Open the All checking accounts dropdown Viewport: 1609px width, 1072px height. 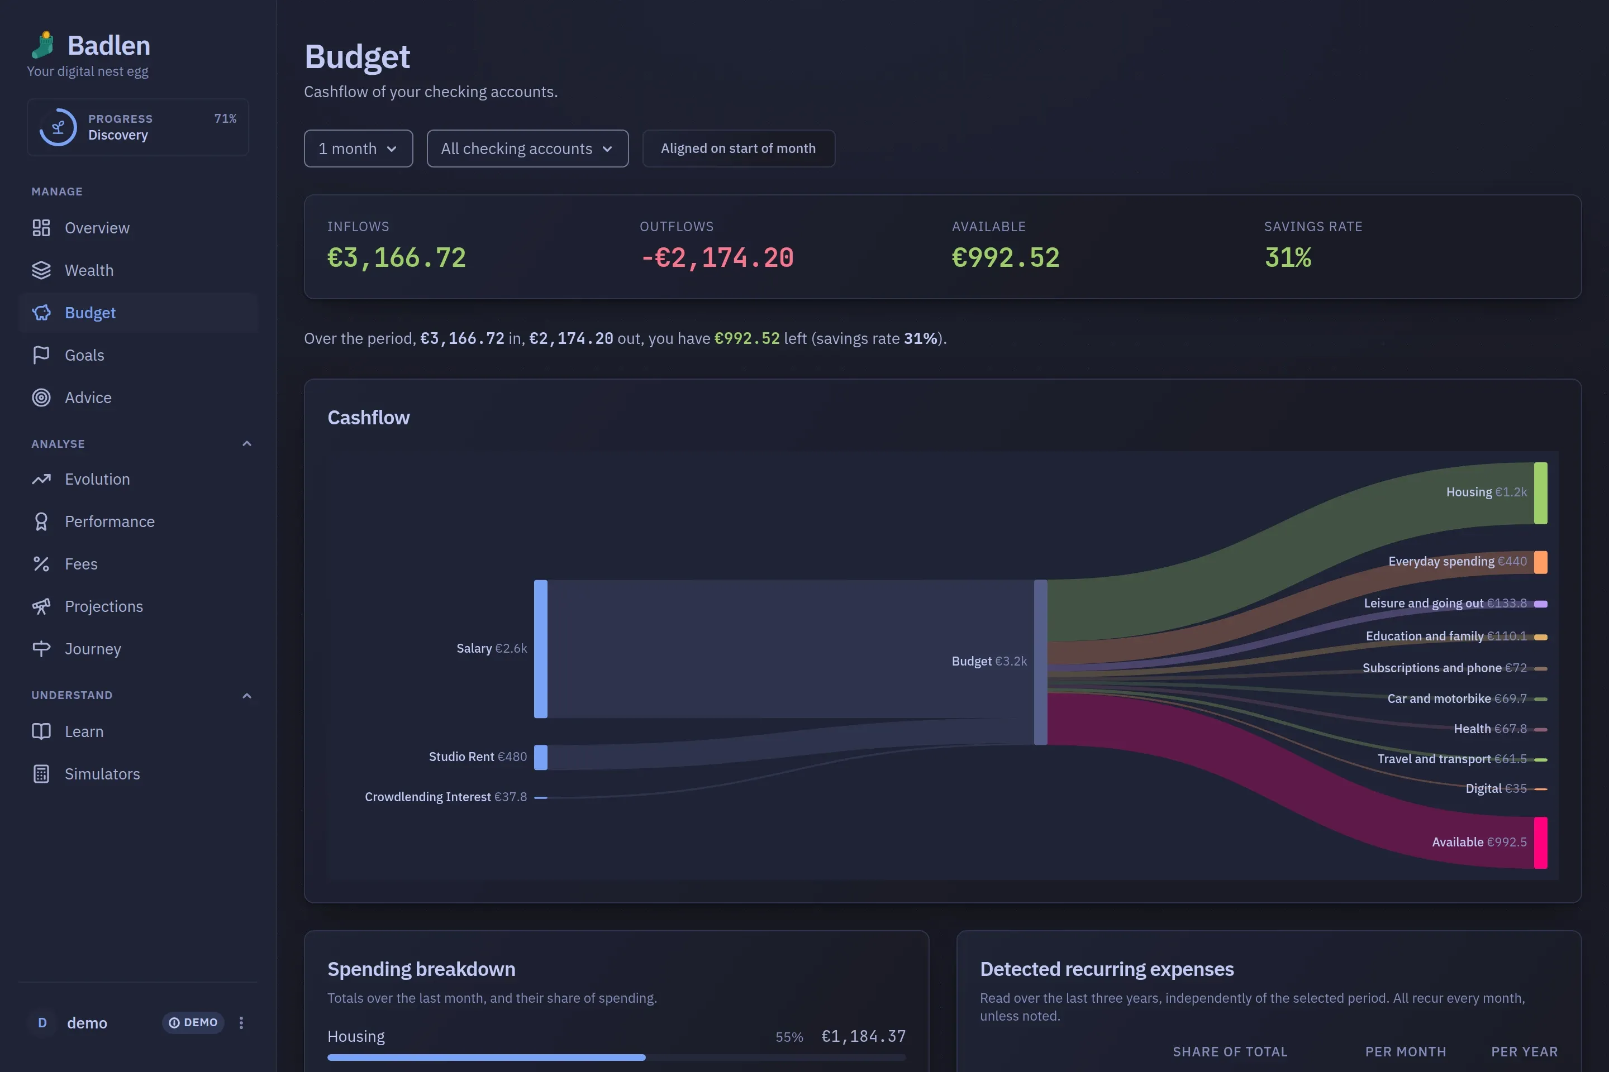pyautogui.click(x=527, y=149)
